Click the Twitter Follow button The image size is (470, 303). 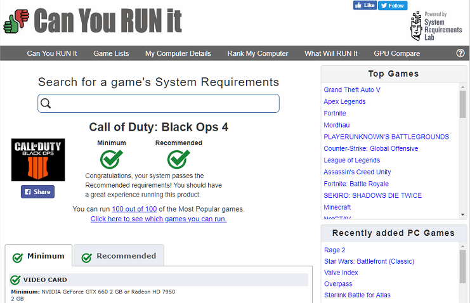coord(393,5)
